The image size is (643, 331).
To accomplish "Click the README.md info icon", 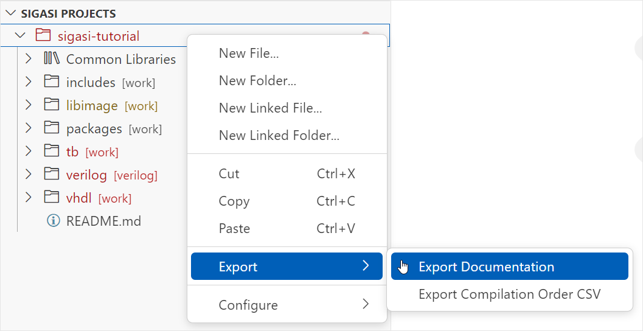I will 54,221.
